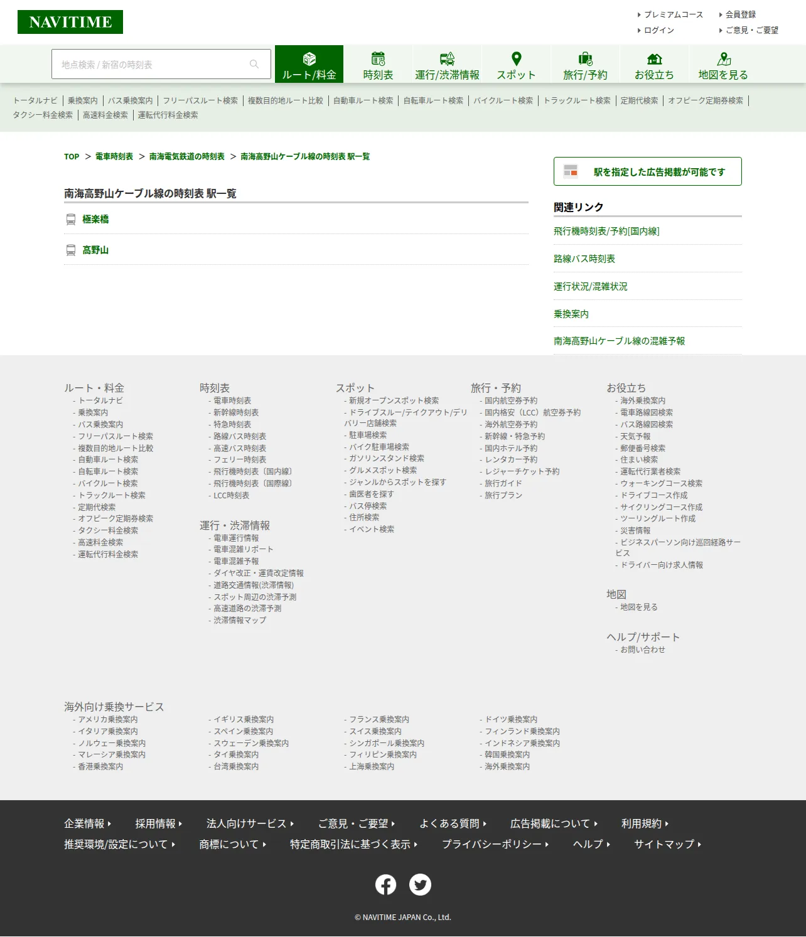Open LCC時刻表 footer link
The image size is (806, 937).
(x=231, y=496)
